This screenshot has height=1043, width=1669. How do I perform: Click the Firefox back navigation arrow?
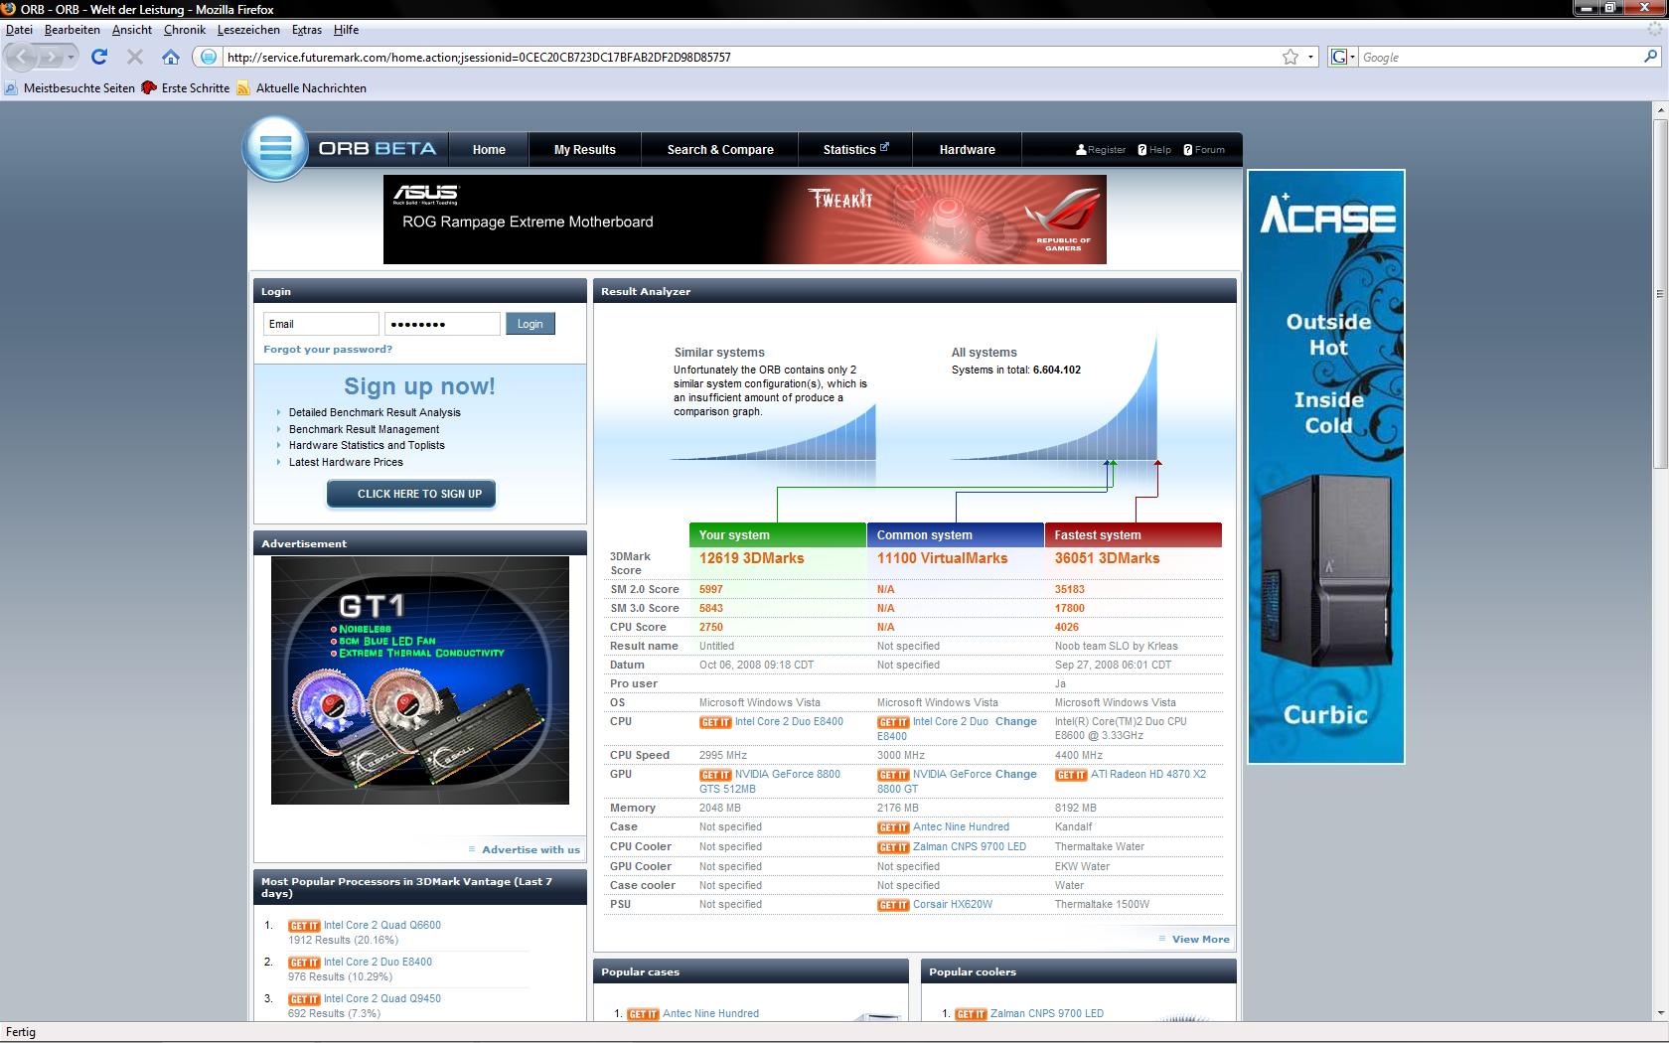(23, 57)
